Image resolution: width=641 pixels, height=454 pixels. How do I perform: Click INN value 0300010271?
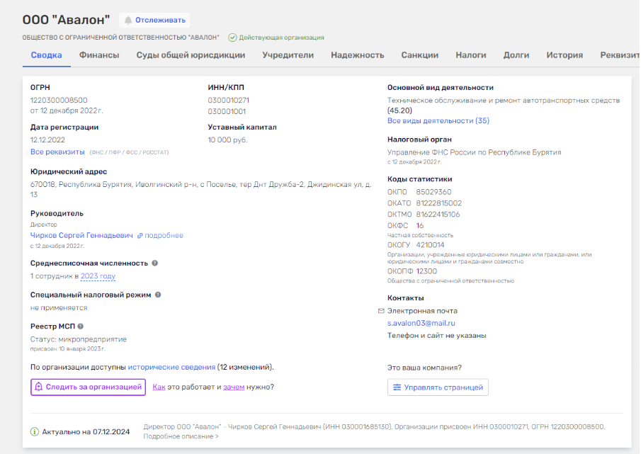pyautogui.click(x=228, y=100)
